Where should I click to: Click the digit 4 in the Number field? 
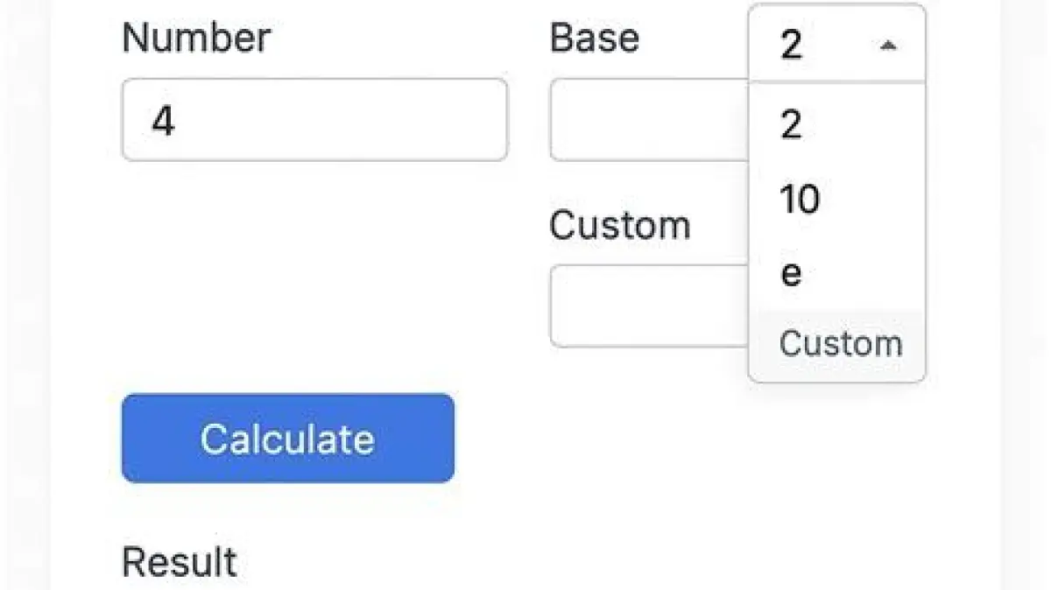pyautogui.click(x=163, y=121)
